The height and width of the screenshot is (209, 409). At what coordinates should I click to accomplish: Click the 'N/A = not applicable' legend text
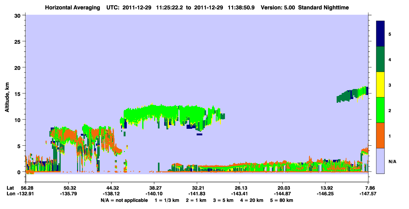coord(124,200)
